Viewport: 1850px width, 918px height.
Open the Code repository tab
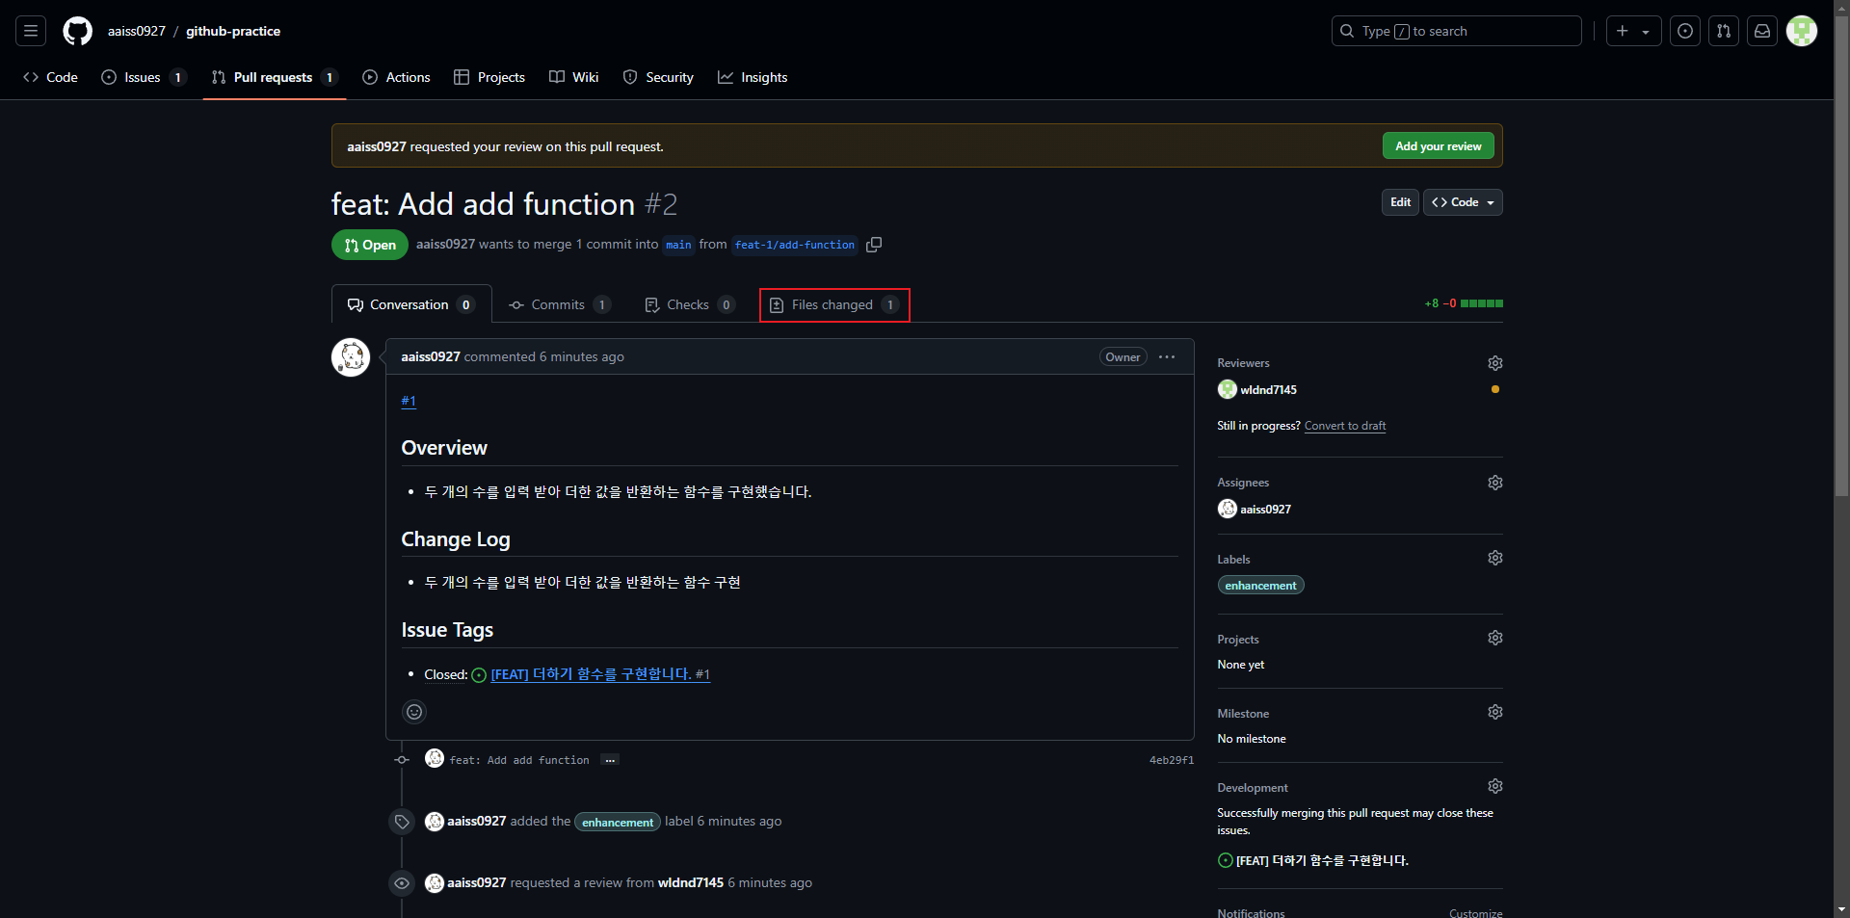pyautogui.click(x=51, y=77)
